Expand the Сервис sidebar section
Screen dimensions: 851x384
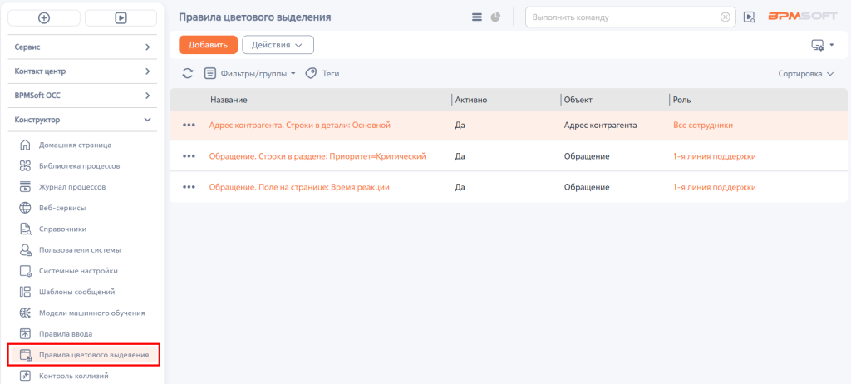[82, 47]
